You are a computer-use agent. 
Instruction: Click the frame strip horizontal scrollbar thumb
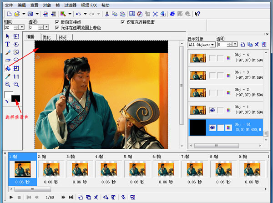[33, 189]
